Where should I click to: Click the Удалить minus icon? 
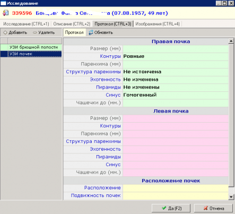tap(34, 32)
